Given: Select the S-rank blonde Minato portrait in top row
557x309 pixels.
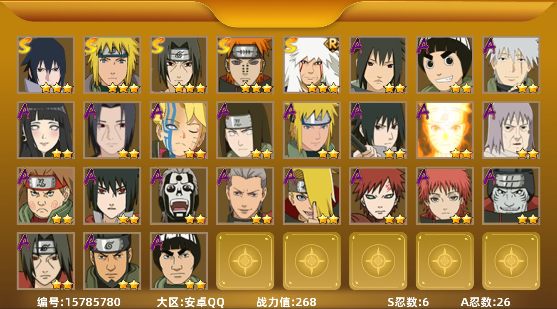Looking at the screenshot, I should pyautogui.click(x=112, y=65).
